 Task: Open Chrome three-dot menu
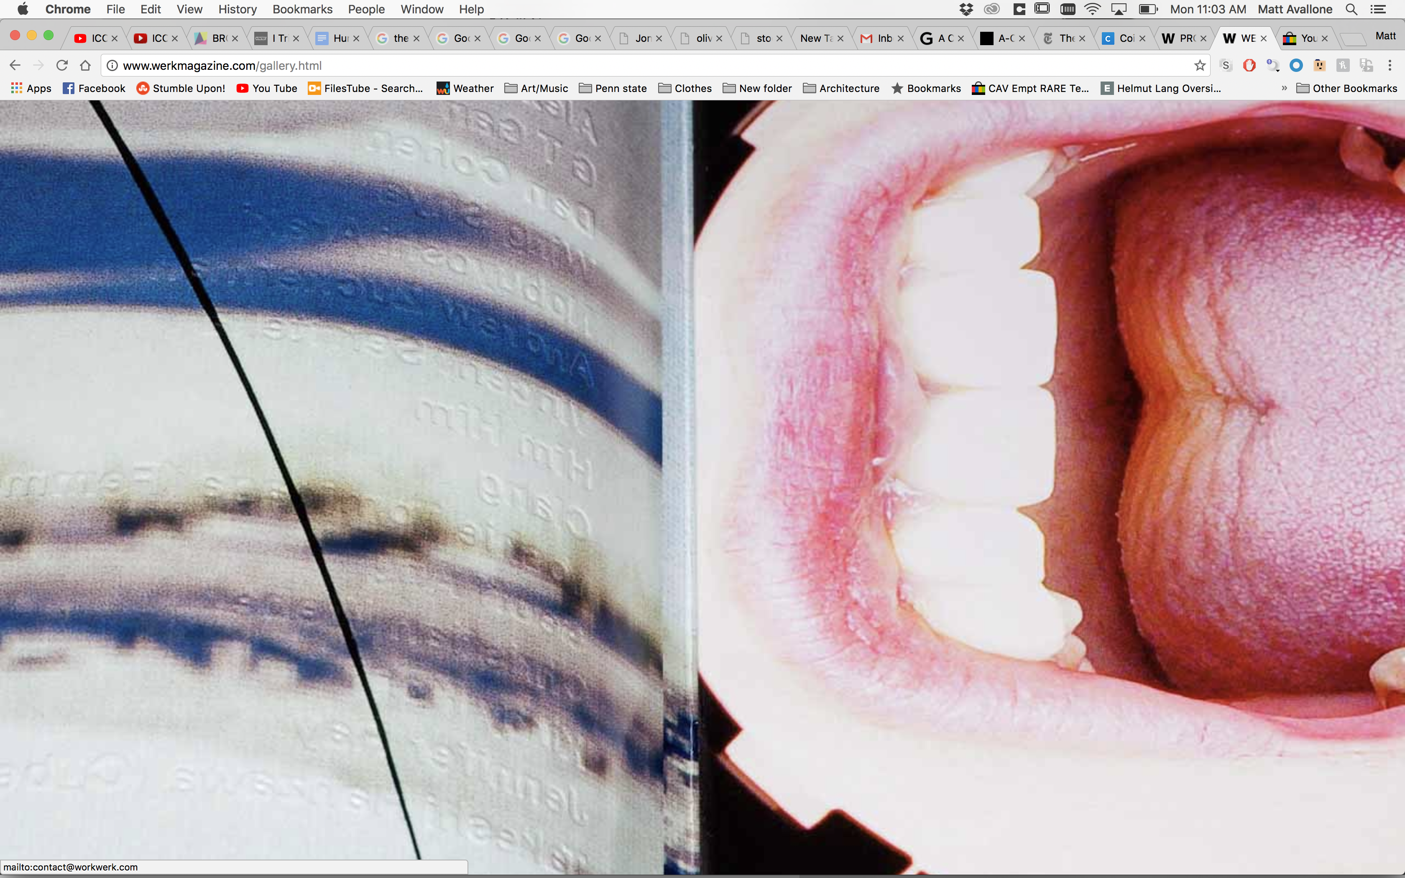[1390, 66]
